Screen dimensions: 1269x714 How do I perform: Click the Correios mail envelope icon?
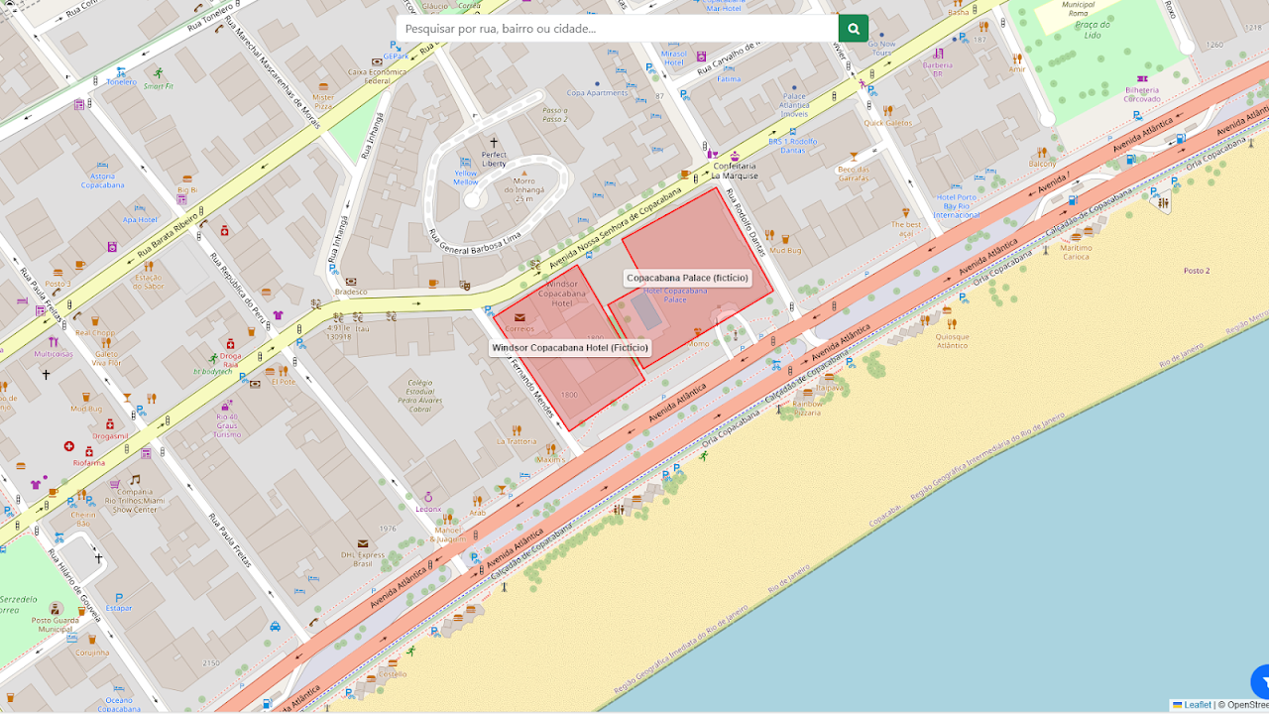(x=519, y=317)
